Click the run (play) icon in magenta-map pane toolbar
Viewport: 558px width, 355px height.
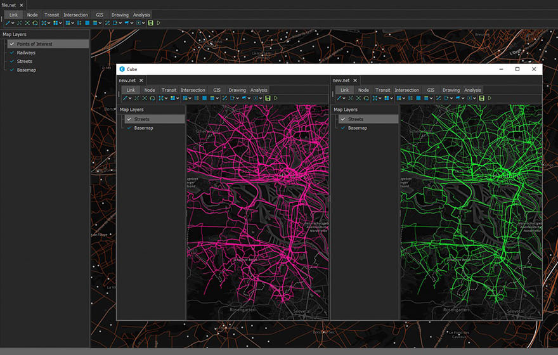point(276,98)
